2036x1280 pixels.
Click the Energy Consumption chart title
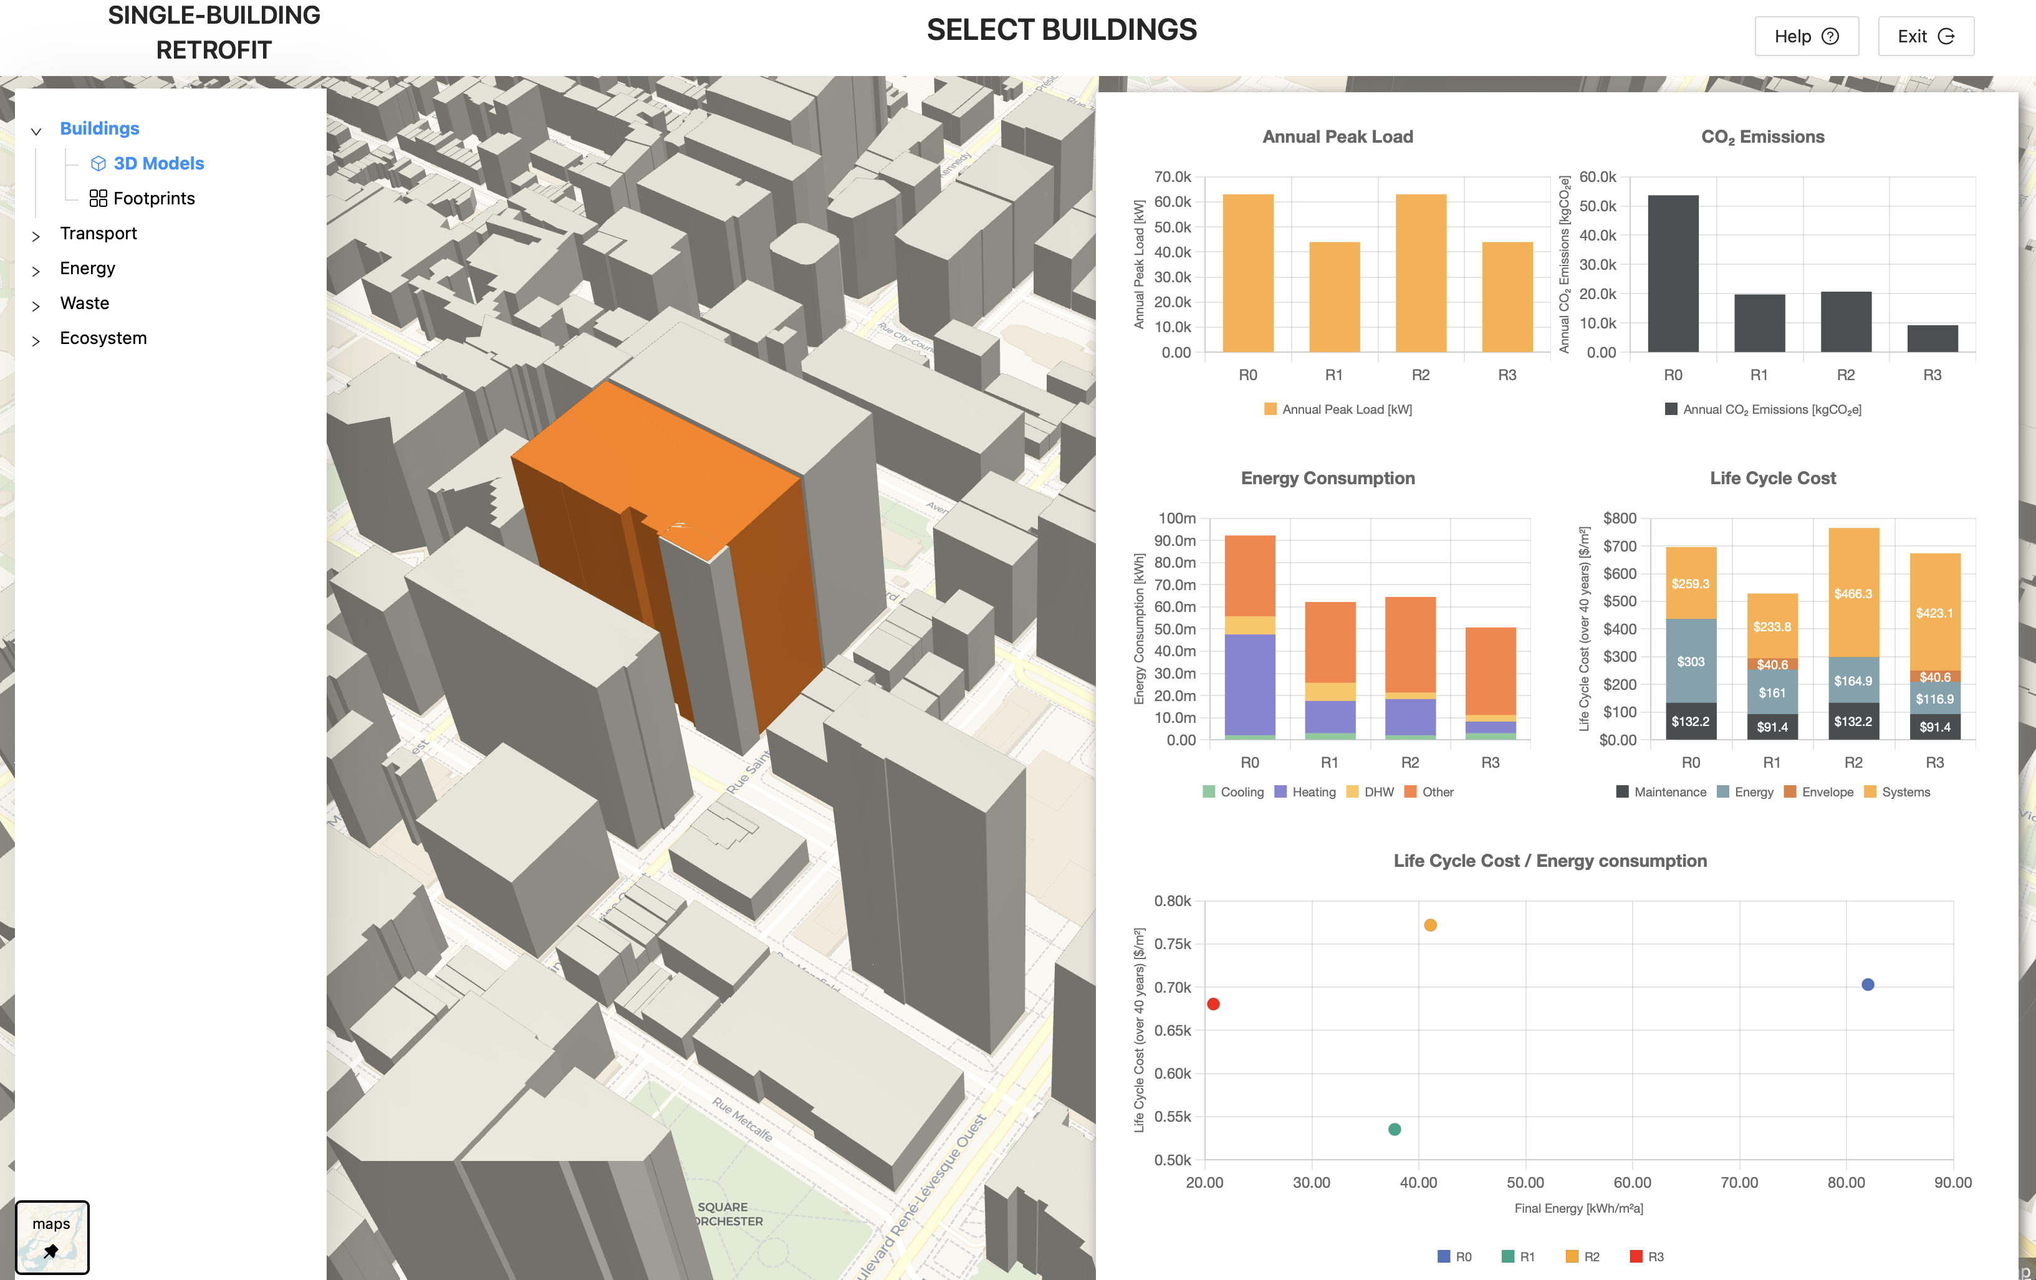(x=1327, y=478)
